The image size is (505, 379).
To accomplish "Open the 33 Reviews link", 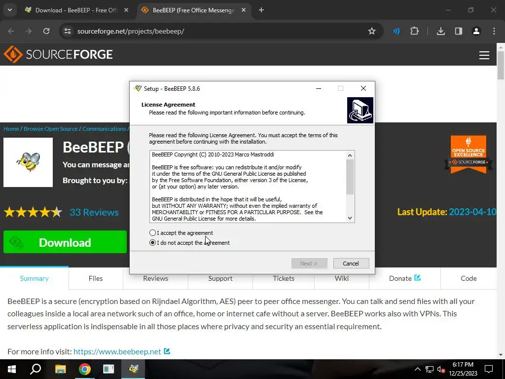I will tap(94, 212).
